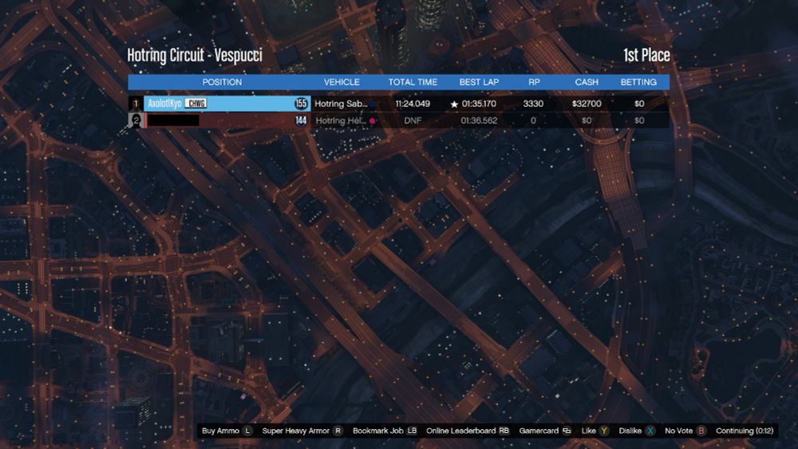
Task: Click the Continuing (0:12) countdown label
Action: [x=745, y=431]
